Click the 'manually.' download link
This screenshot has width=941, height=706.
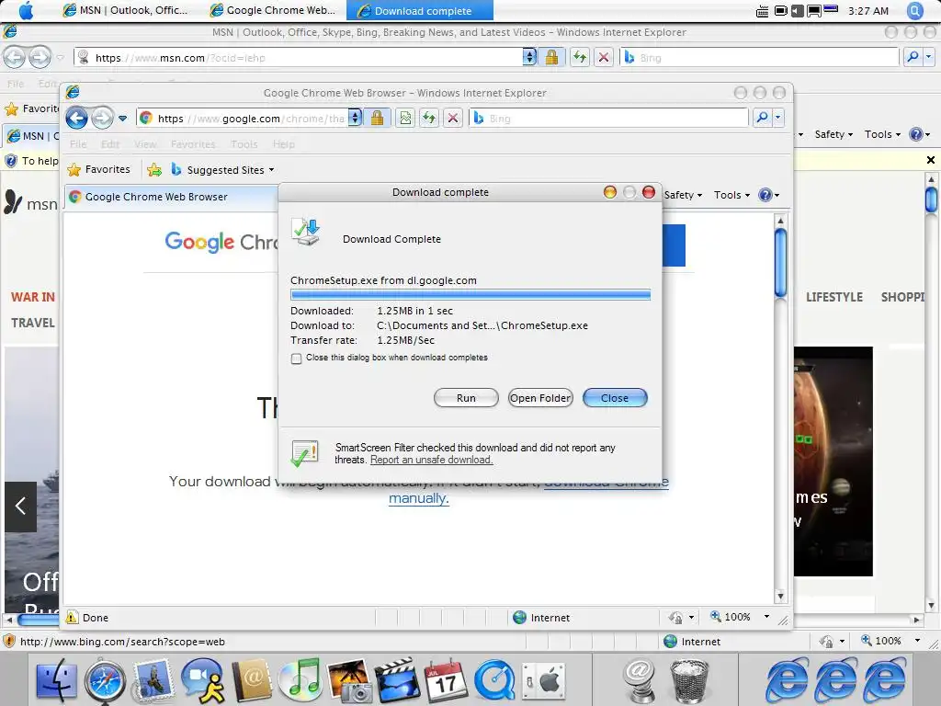pos(418,498)
